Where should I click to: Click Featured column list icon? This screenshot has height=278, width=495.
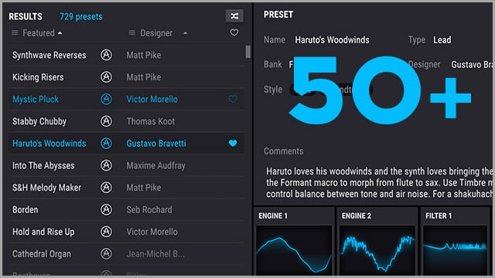click(15, 32)
